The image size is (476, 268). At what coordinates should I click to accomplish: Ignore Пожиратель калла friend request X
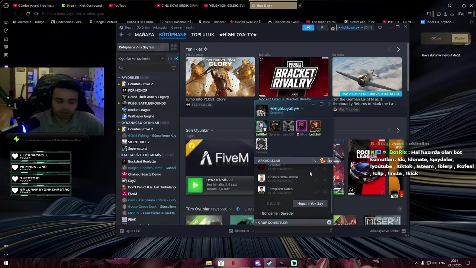click(325, 180)
